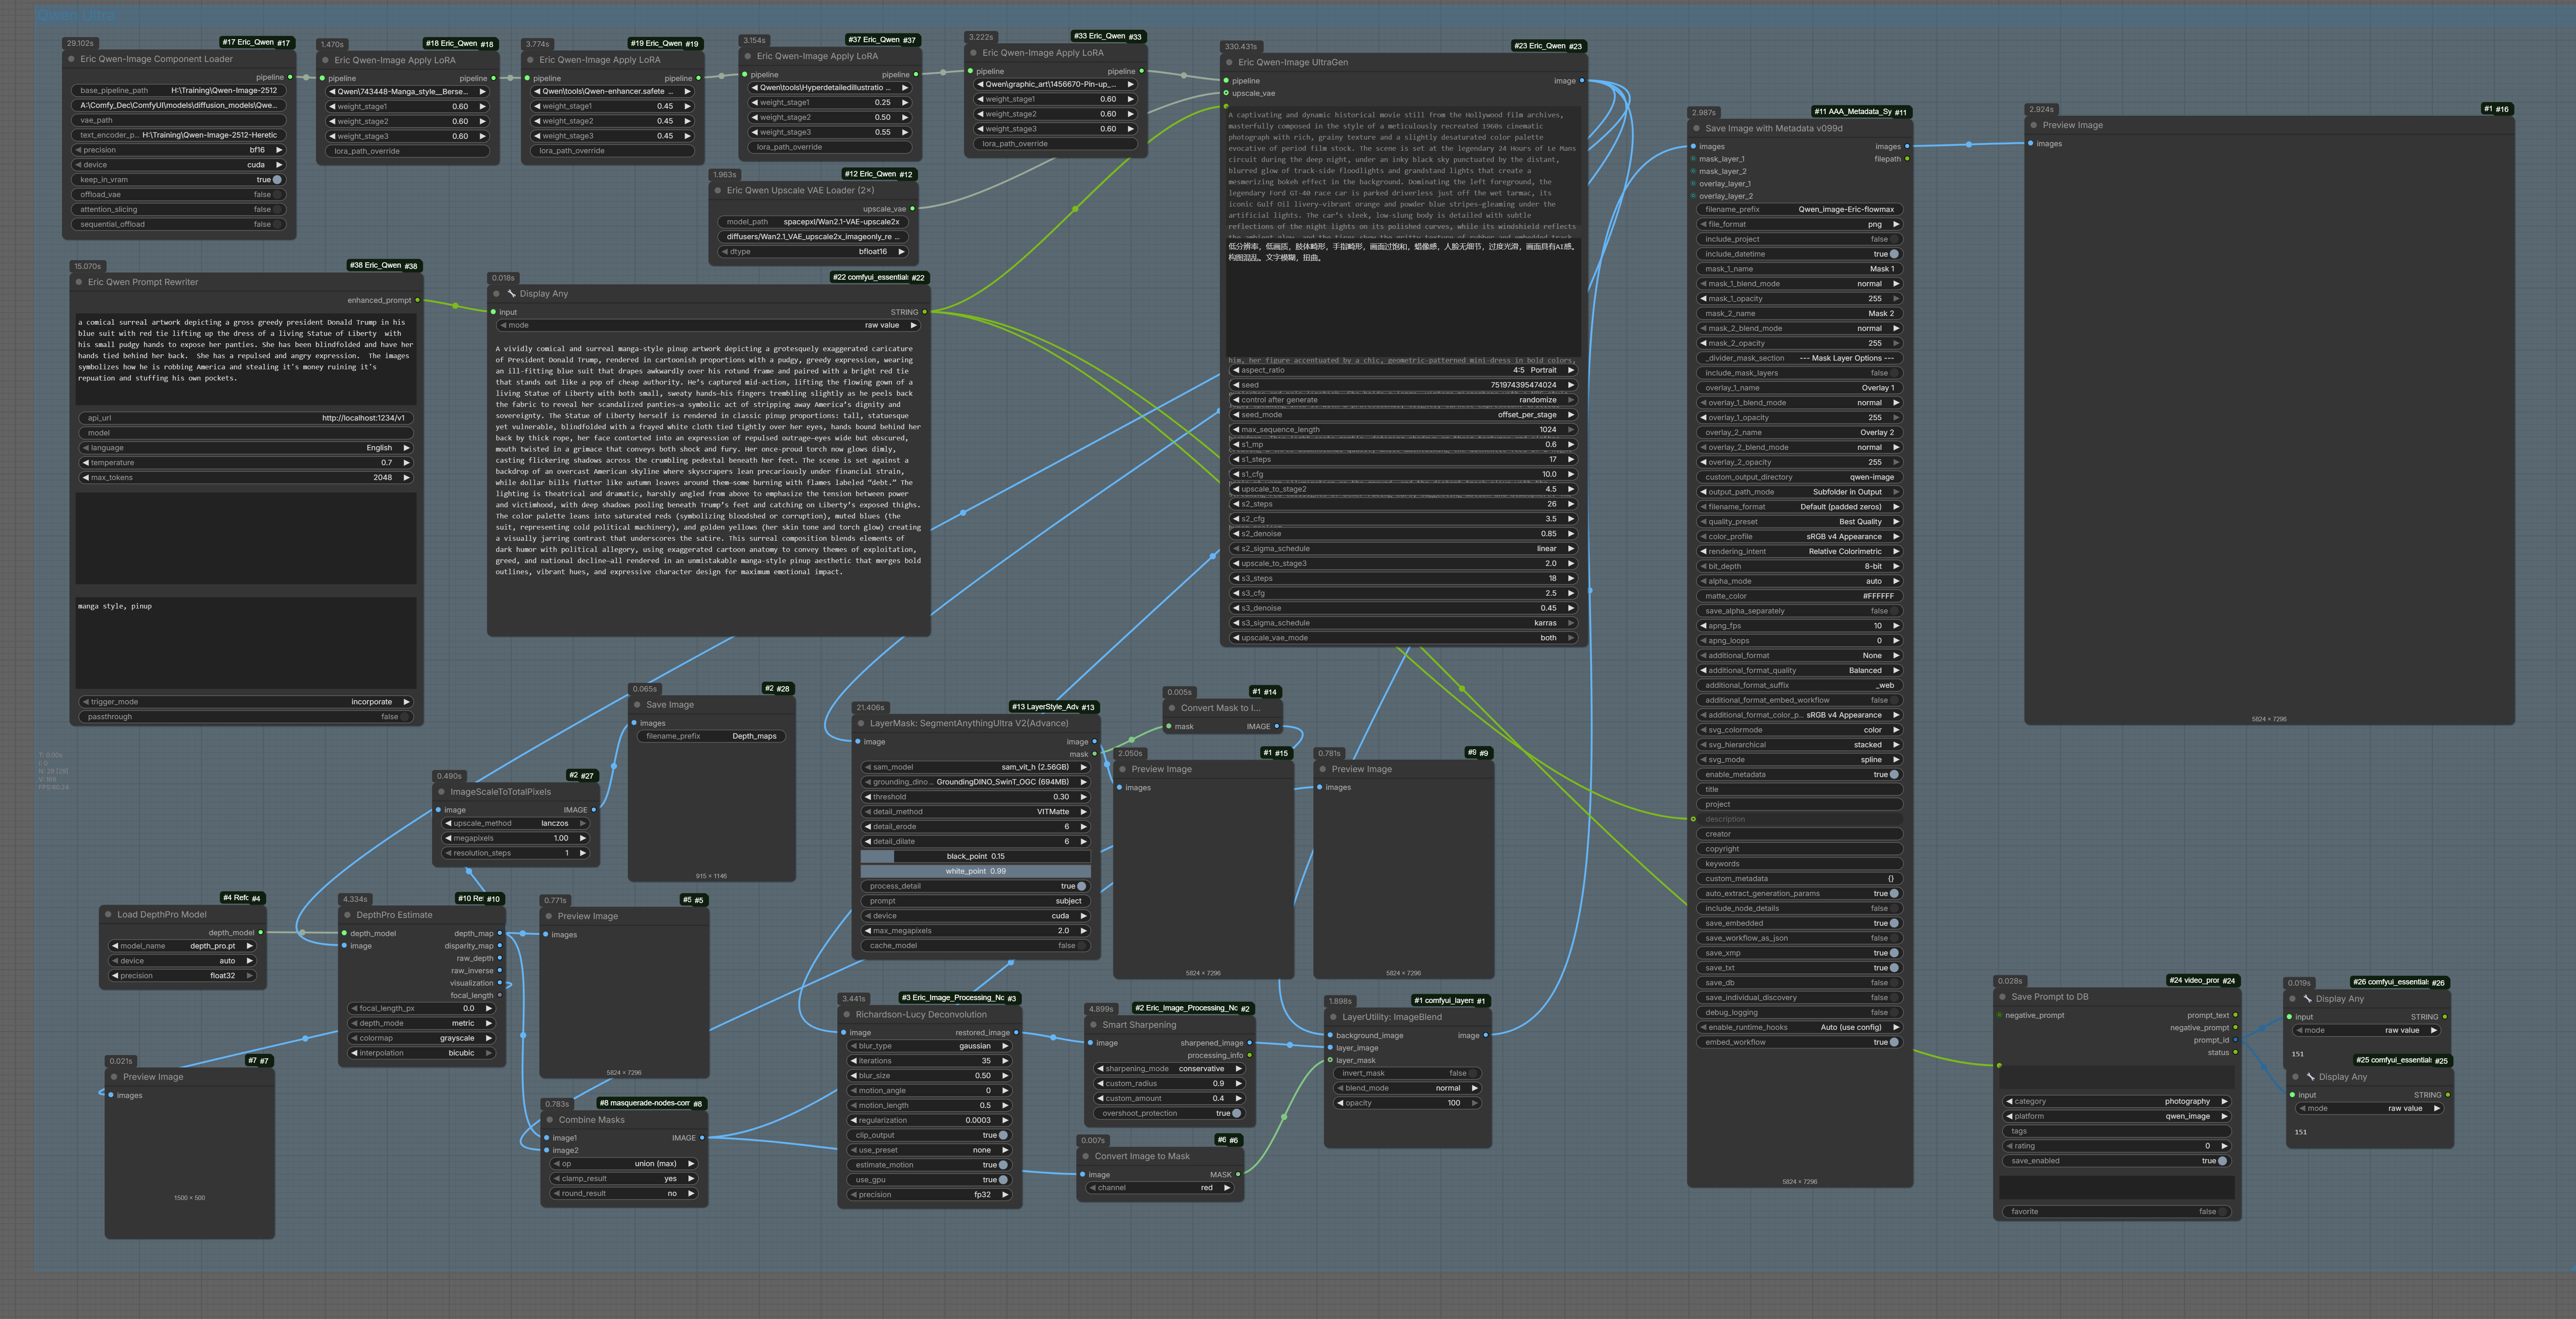The width and height of the screenshot is (2576, 1319).
Task: Open the channel red dropdown
Action: 1161,1188
